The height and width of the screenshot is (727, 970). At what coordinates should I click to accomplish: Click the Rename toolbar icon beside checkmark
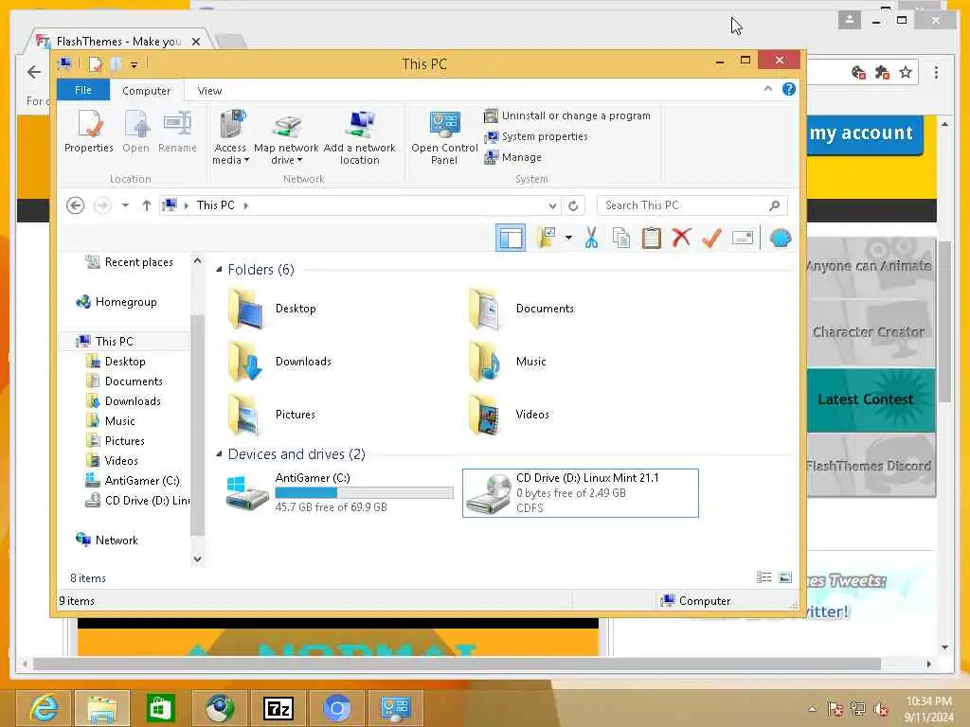tap(743, 238)
